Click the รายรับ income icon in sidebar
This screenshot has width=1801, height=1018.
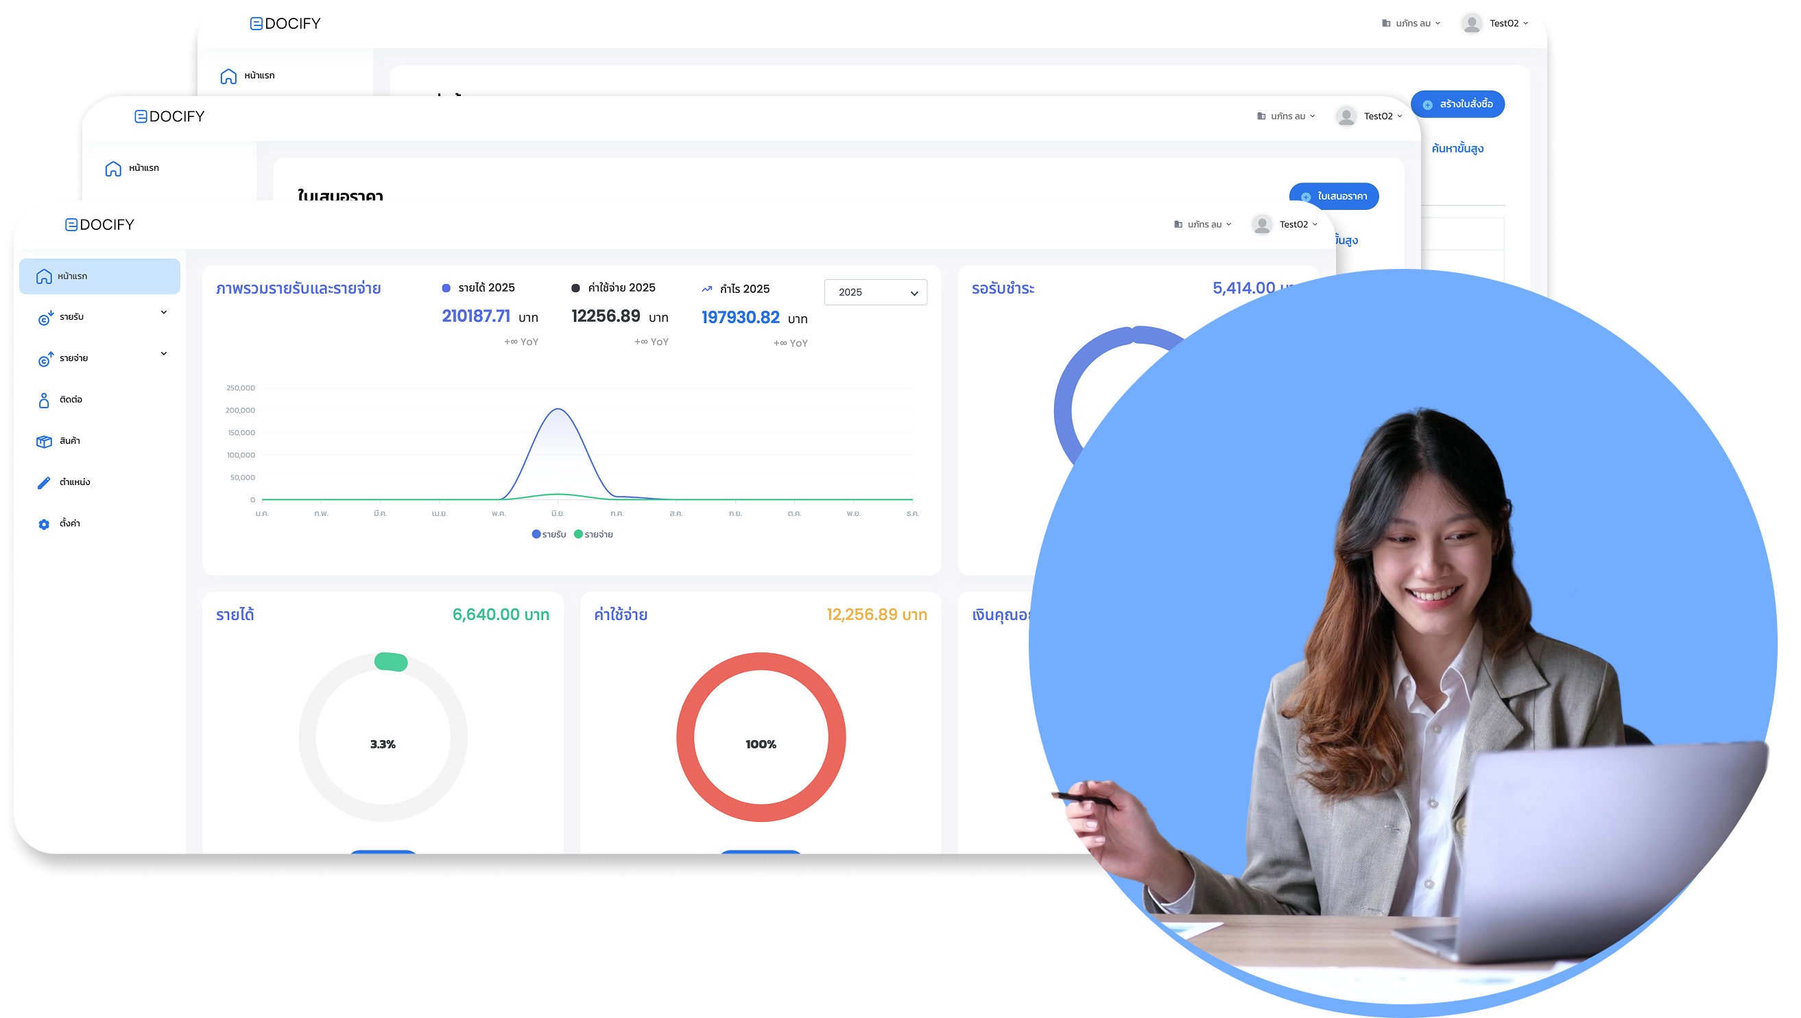tap(45, 317)
